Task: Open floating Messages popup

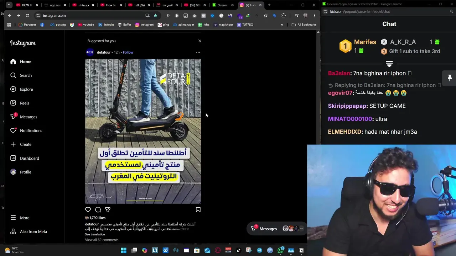Action: pyautogui.click(x=276, y=229)
